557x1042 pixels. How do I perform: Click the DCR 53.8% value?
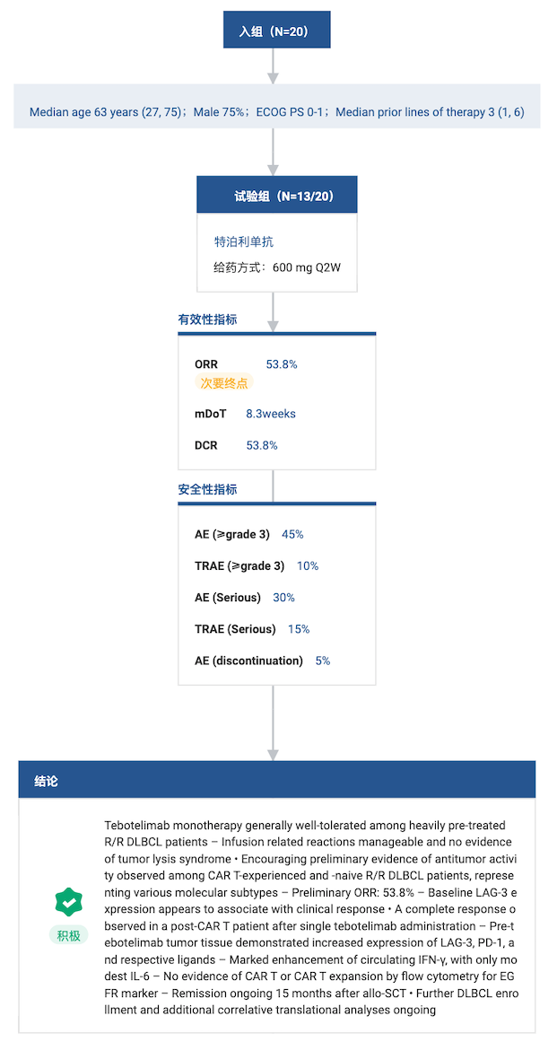pos(262,445)
